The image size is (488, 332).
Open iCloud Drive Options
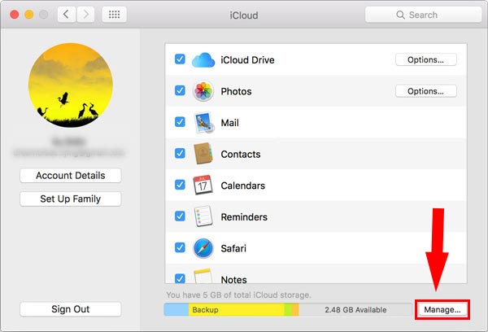click(x=425, y=59)
